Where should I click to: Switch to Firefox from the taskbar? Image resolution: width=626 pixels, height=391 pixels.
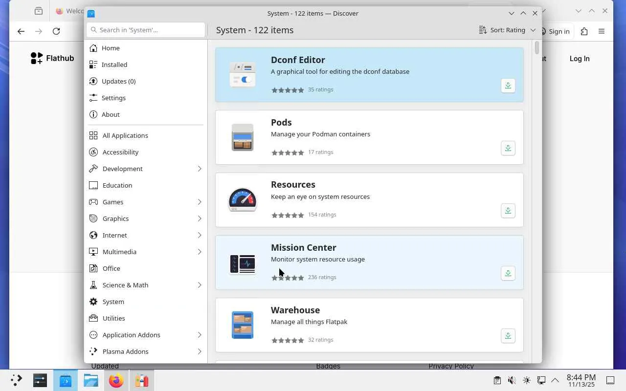(x=116, y=380)
